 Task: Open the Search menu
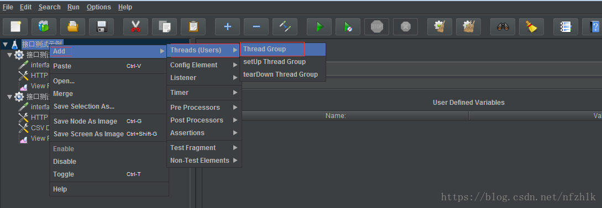50,7
